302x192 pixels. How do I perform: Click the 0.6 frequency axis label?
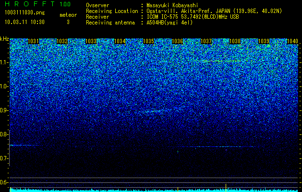coord(4,182)
